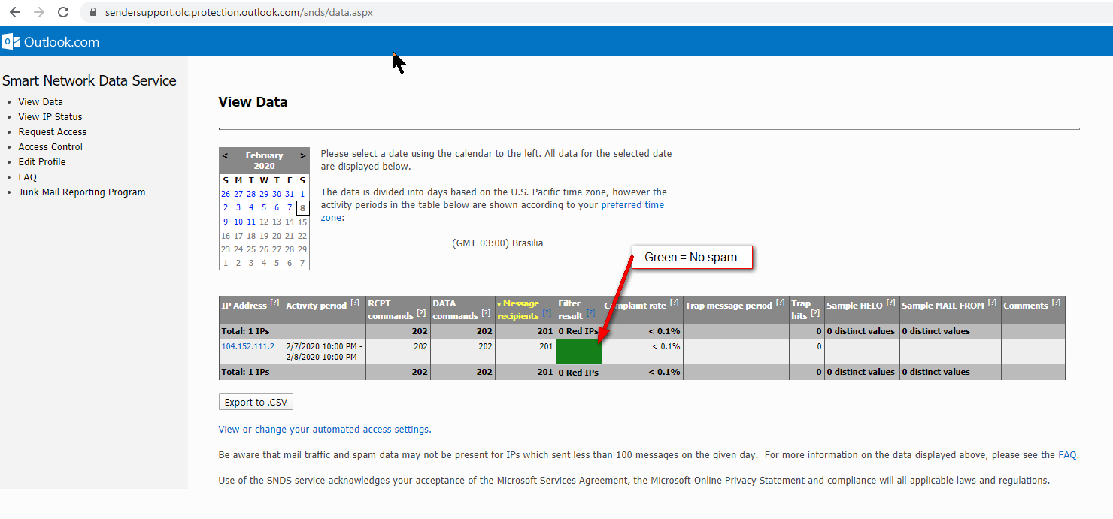This screenshot has width=1113, height=519.
Task: Click help [?] icon next to Filter result
Action: click(590, 313)
